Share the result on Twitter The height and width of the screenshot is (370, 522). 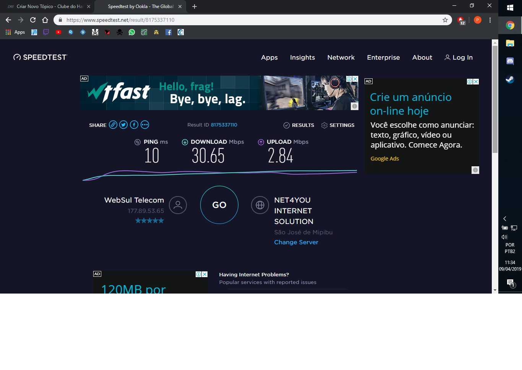point(123,125)
